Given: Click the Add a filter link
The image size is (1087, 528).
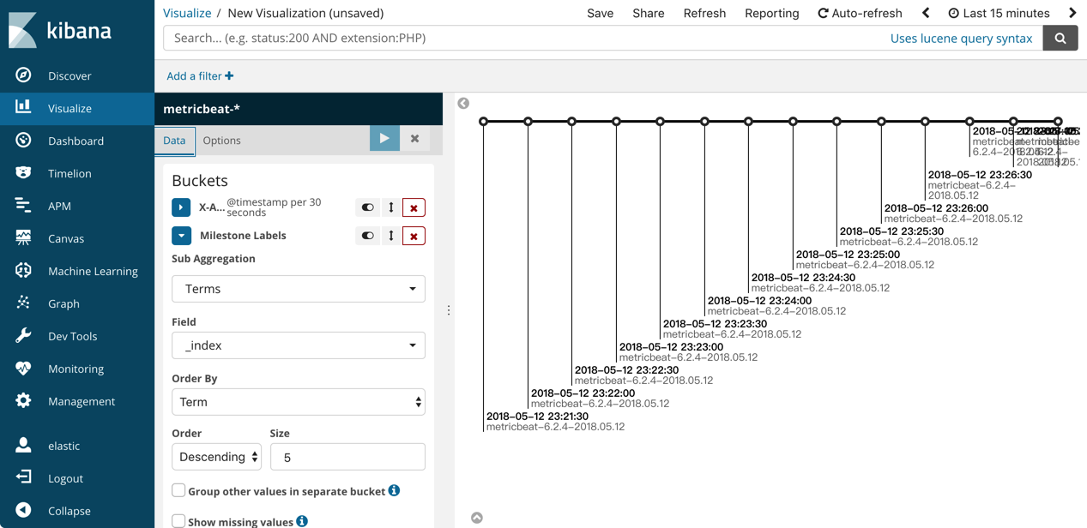Looking at the screenshot, I should pos(200,76).
